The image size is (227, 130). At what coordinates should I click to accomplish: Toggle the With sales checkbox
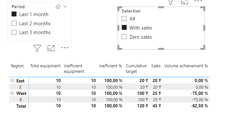click(124, 28)
